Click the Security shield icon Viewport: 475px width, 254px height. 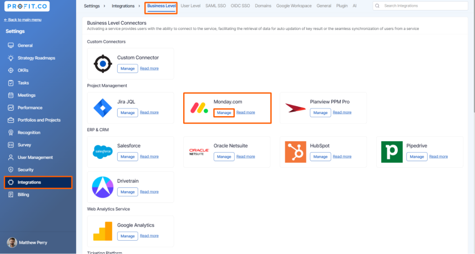(x=11, y=170)
